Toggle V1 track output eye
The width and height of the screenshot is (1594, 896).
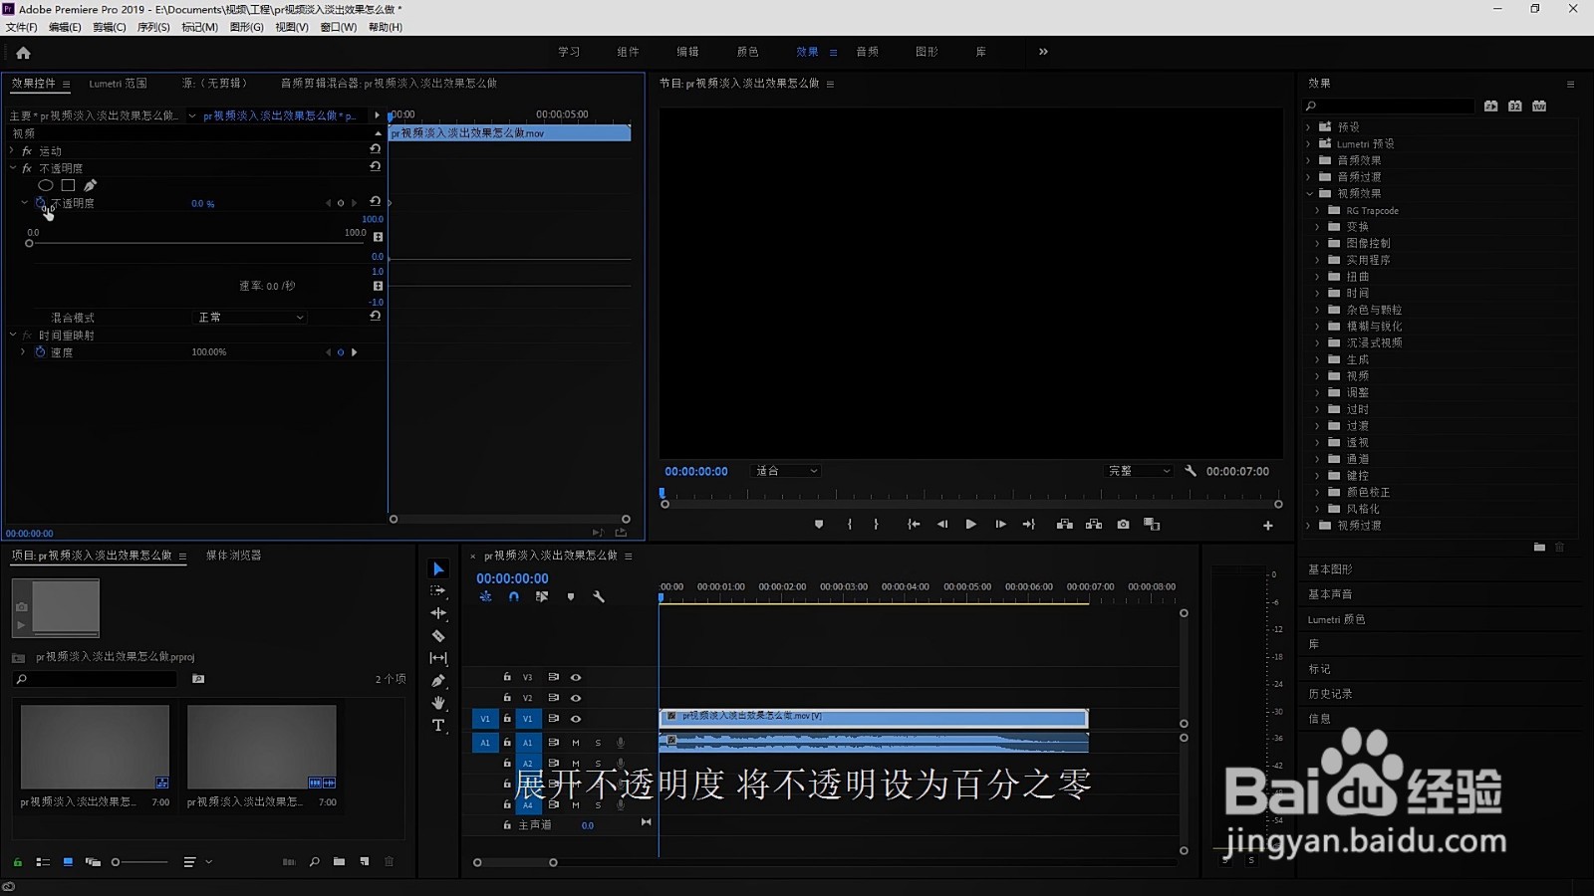point(576,719)
